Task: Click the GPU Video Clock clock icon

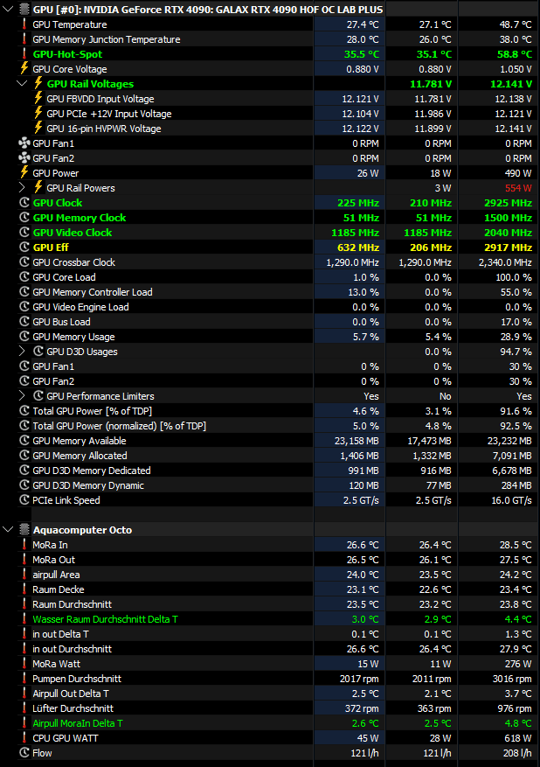Action: [24, 233]
